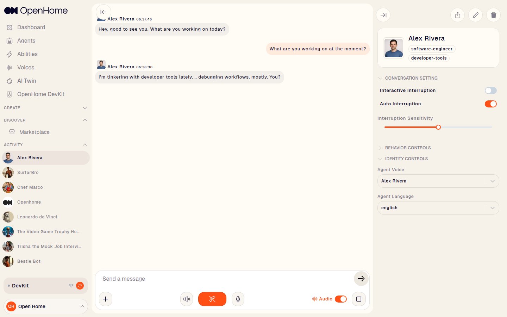Collapse IDENTITY CONTROLS section

[403, 159]
